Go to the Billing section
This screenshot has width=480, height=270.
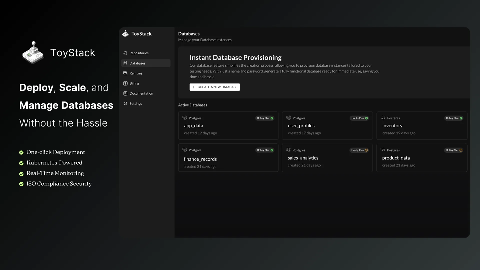coord(134,83)
